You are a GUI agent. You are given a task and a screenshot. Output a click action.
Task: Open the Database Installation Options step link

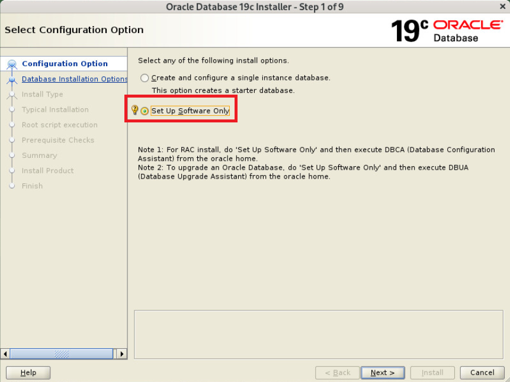(x=75, y=79)
